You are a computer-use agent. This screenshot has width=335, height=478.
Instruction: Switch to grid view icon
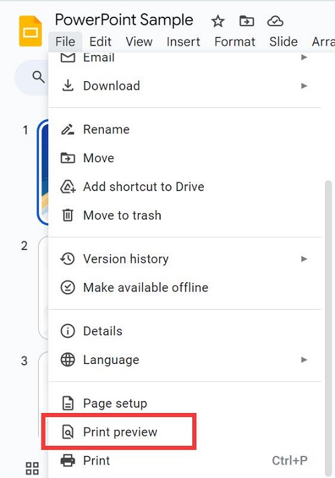(32, 468)
